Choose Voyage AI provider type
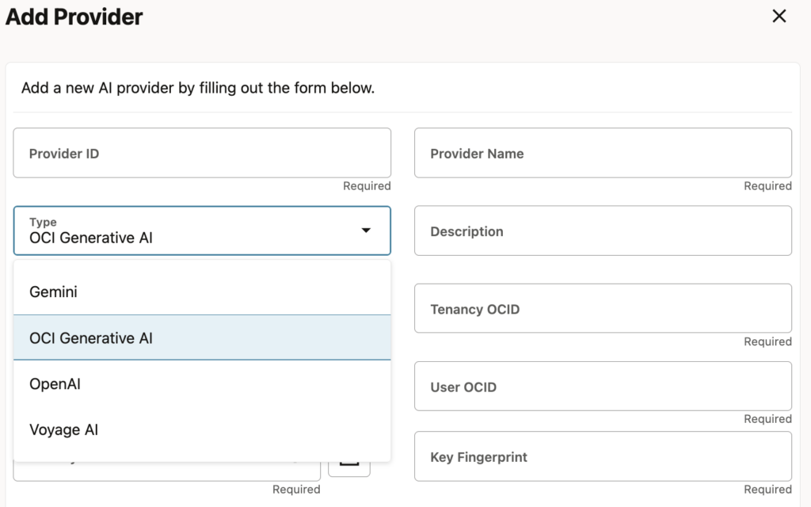Screen dimensions: 811x507 (202, 430)
